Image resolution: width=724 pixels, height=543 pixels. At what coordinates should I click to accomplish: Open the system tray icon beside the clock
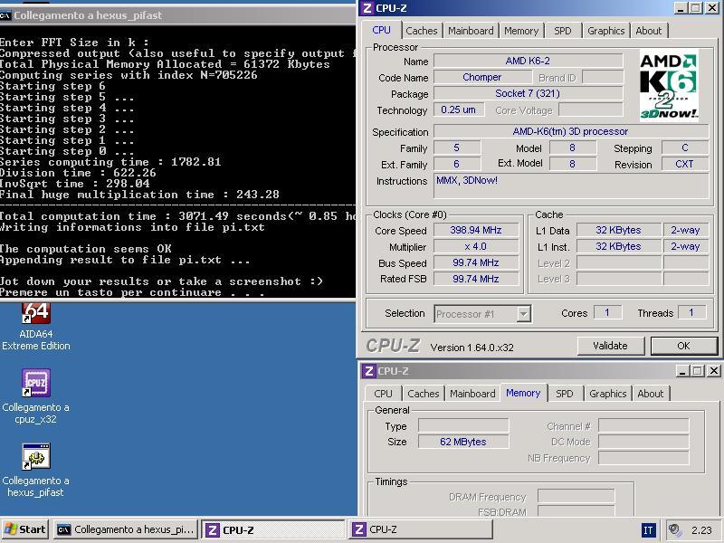(675, 530)
